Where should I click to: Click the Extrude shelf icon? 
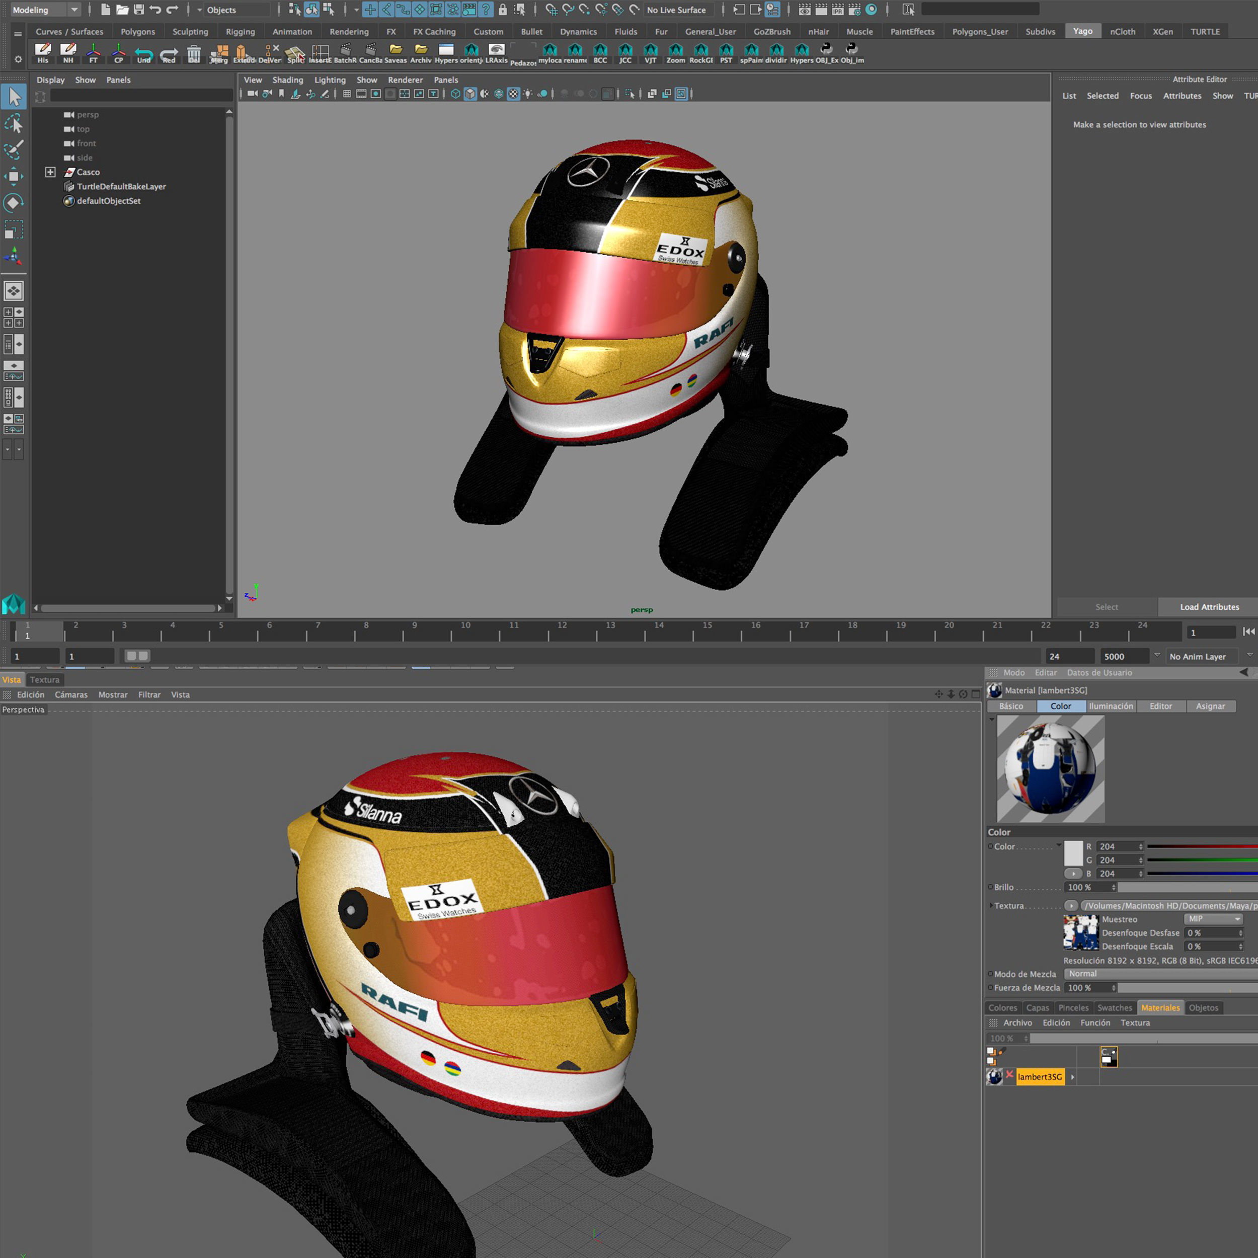[x=244, y=53]
